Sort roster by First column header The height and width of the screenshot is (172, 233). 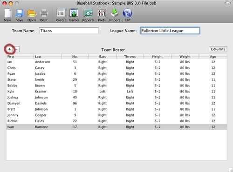[x=20, y=57]
